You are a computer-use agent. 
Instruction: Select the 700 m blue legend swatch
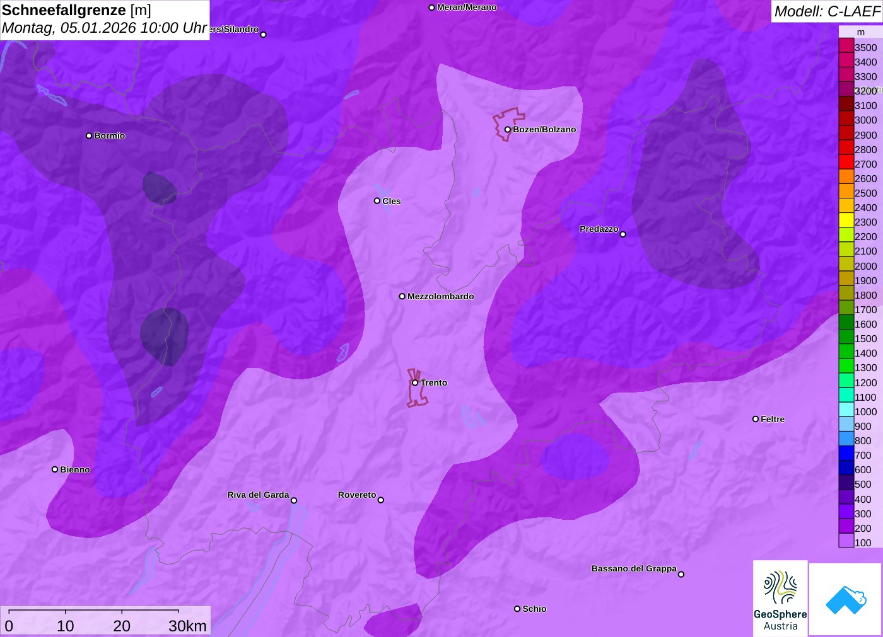(846, 454)
